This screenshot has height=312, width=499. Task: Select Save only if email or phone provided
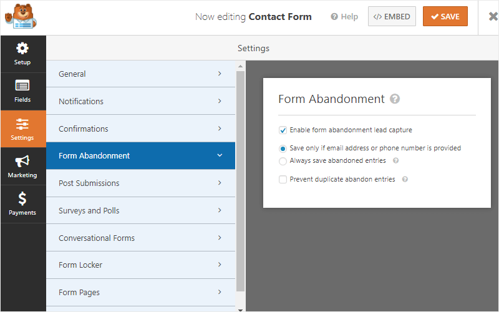pyautogui.click(x=283, y=149)
